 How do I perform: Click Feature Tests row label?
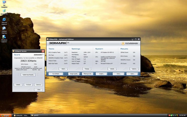(52, 61)
